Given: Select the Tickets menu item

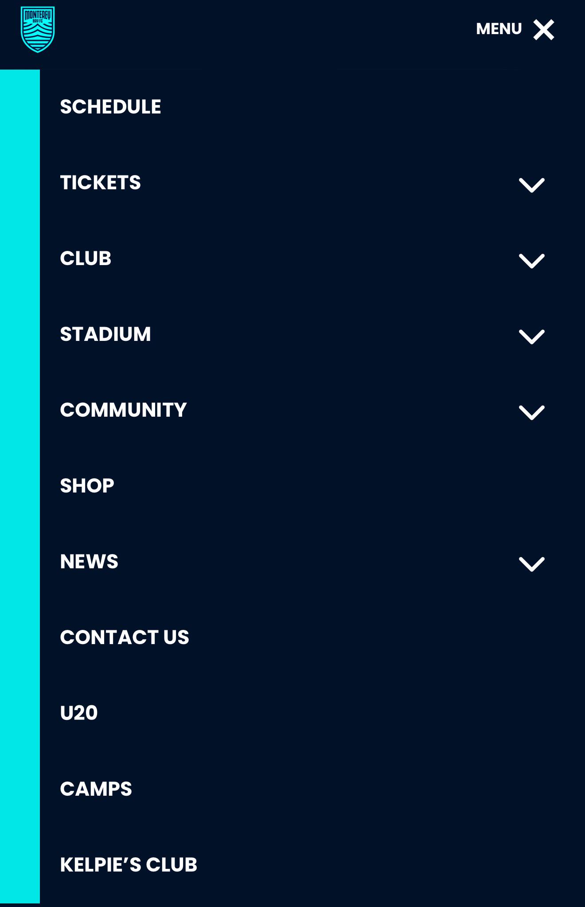Looking at the screenshot, I should (101, 183).
